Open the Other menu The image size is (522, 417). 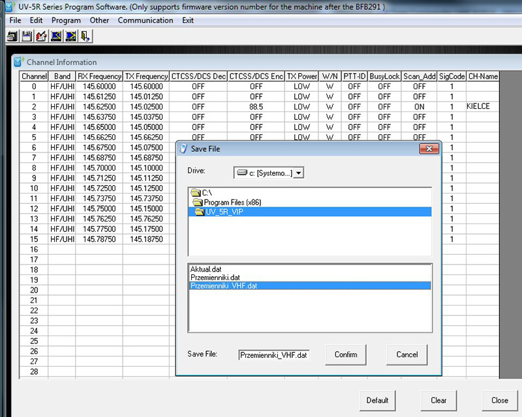(x=99, y=20)
